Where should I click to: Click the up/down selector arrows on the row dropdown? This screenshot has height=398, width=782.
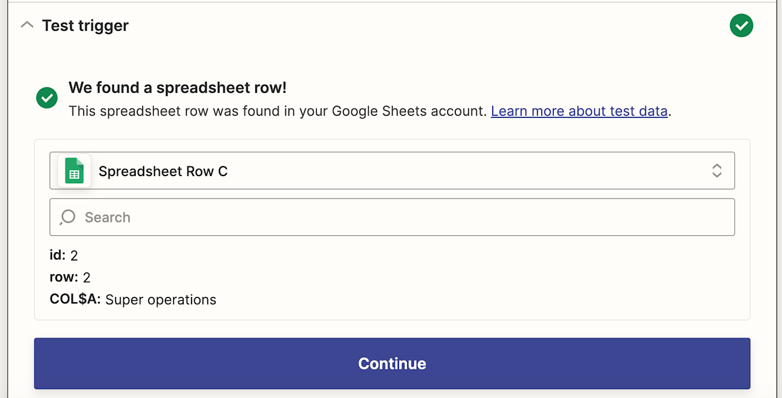coord(717,170)
